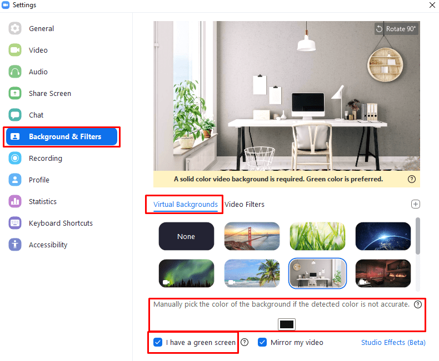Toggle the Mirror my video checkbox

coord(262,342)
